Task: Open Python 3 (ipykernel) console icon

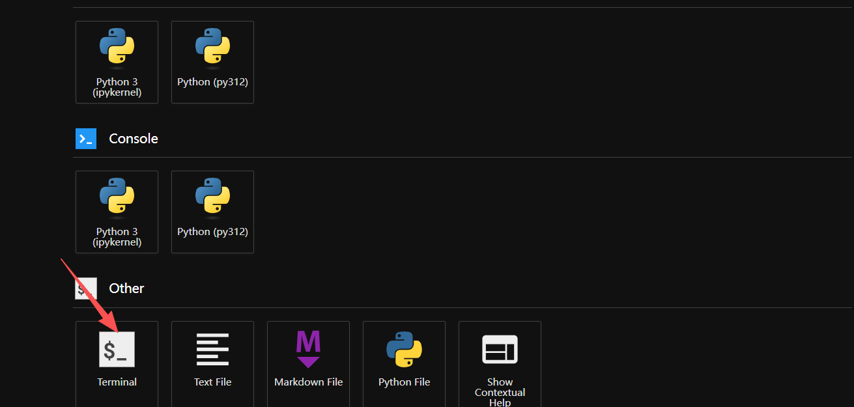Action: pyautogui.click(x=117, y=197)
